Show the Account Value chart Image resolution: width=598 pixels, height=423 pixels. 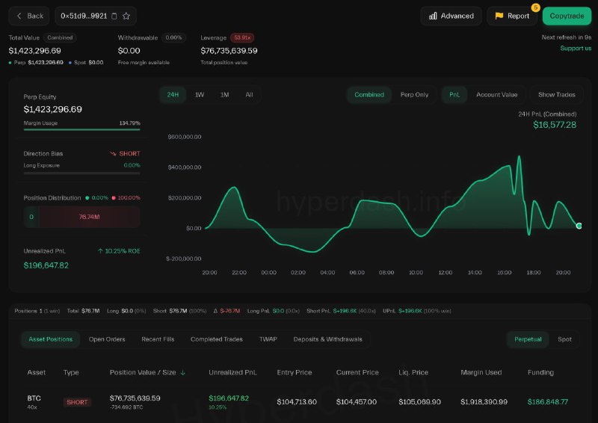pos(496,95)
